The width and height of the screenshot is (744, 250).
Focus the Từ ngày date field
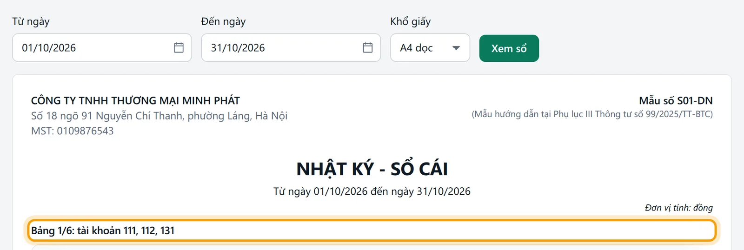pyautogui.click(x=102, y=47)
